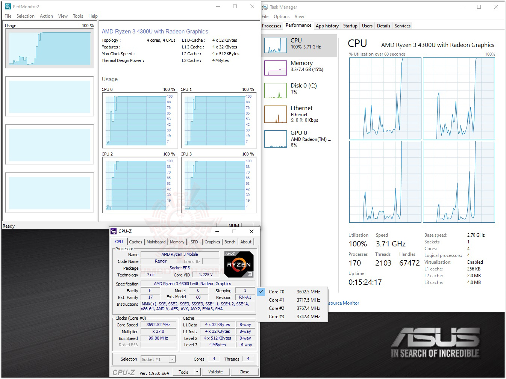Switch to Details tab in Task Manager
The image size is (506, 379).
(x=383, y=26)
